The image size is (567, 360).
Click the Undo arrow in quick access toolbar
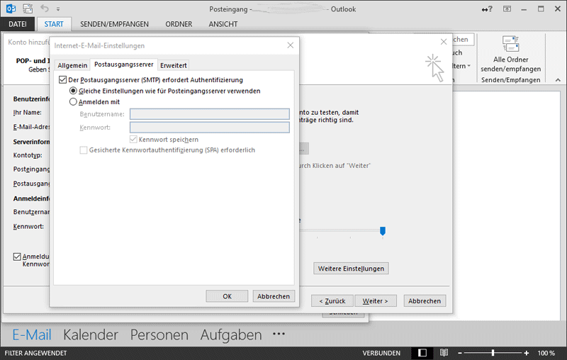coord(45,9)
